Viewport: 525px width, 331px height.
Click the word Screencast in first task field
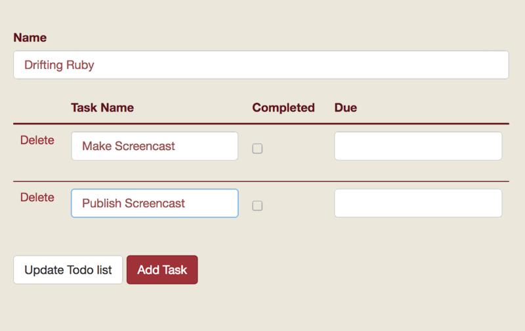(x=144, y=146)
